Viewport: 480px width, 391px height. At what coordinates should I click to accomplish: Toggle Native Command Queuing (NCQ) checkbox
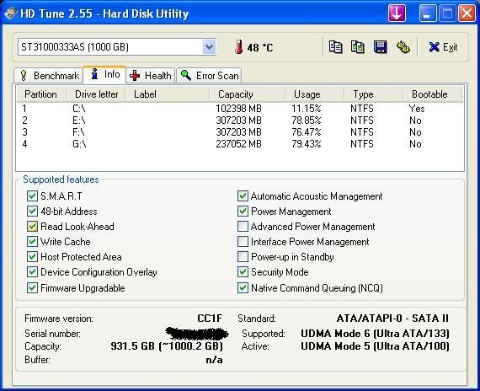[x=243, y=287]
